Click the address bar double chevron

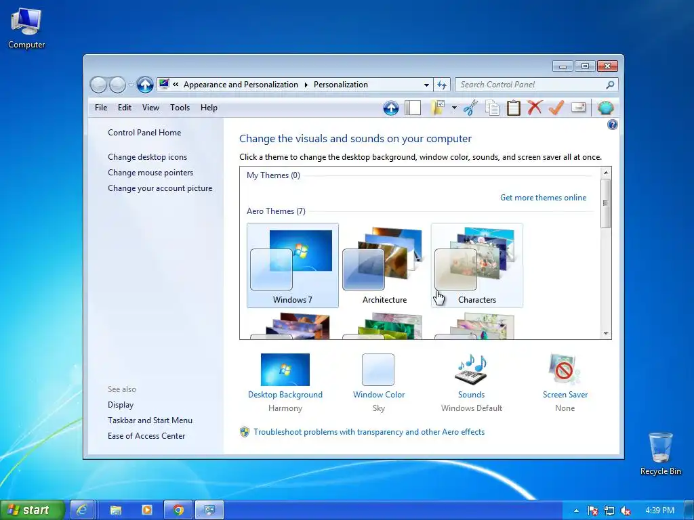pos(176,85)
